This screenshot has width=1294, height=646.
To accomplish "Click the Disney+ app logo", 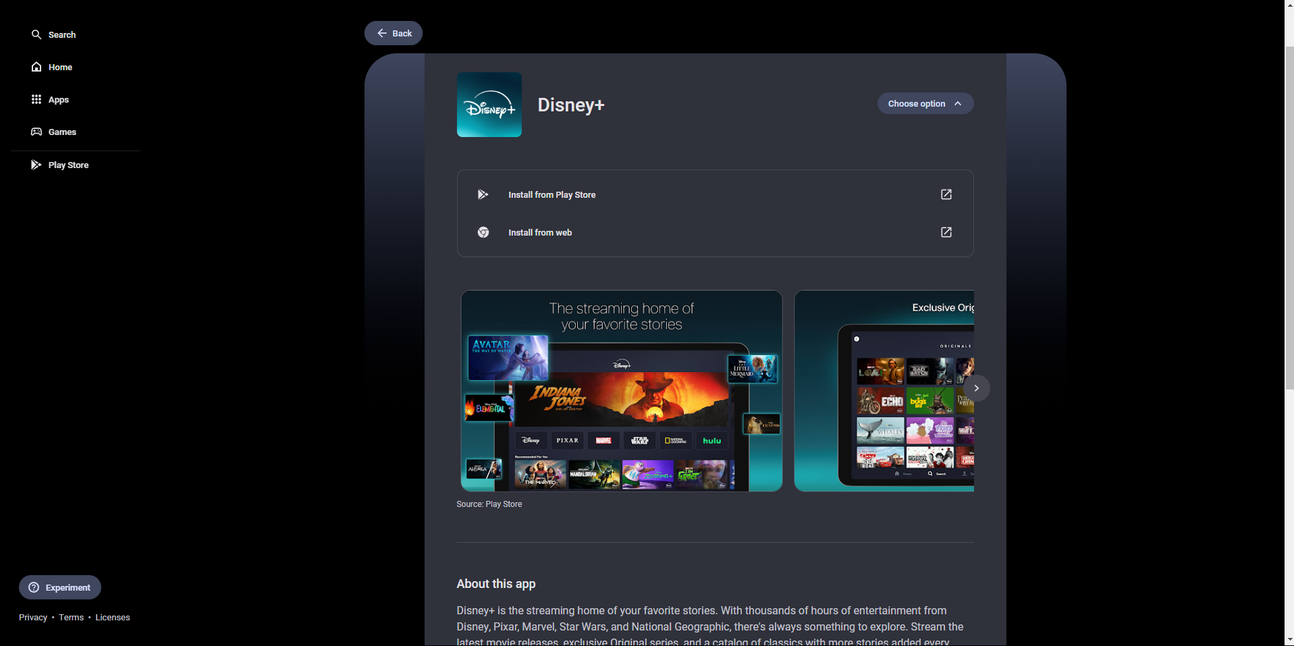I will [489, 105].
